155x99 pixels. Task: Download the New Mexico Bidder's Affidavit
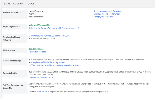click(50, 36)
